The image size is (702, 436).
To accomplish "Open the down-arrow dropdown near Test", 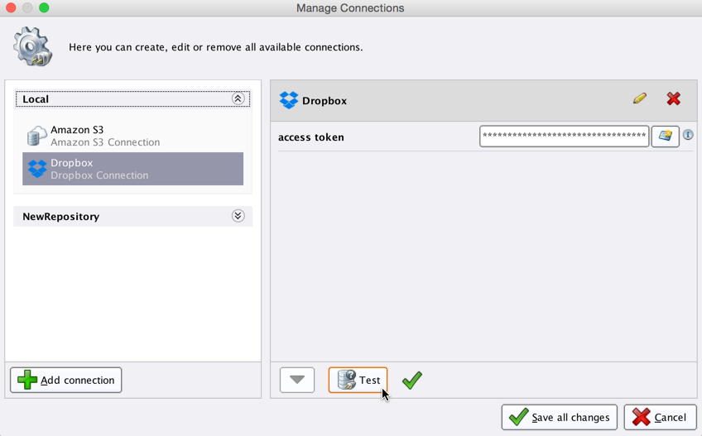I will point(297,380).
